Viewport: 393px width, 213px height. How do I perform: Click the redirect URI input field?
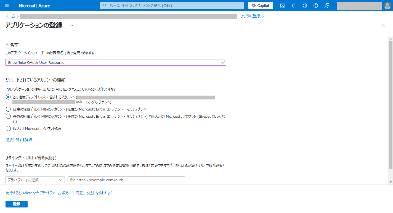point(126,180)
